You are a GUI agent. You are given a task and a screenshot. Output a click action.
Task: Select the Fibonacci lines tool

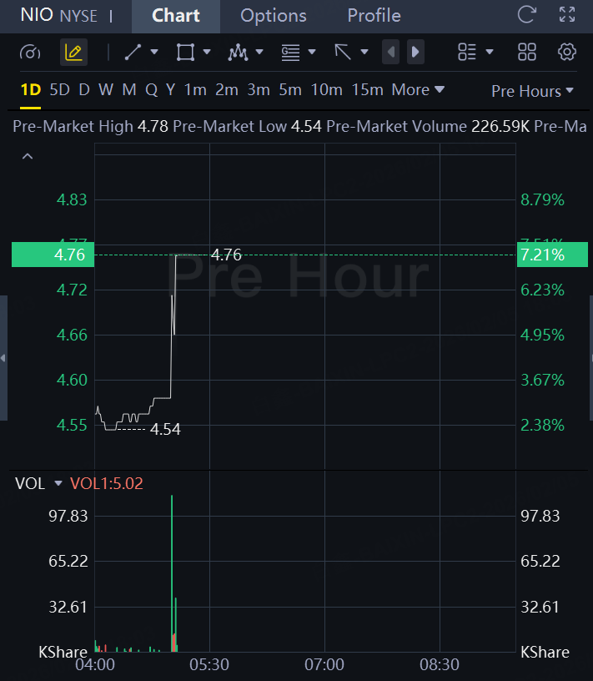pos(290,52)
